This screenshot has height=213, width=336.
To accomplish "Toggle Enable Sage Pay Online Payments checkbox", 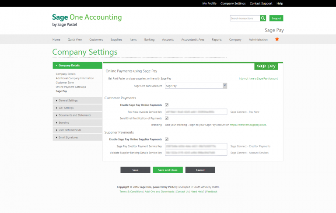I will tap(167, 105).
